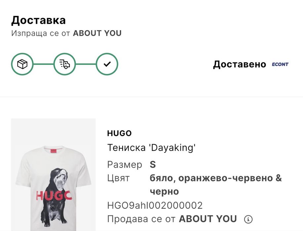Click the 'Доставка' heading

(x=38, y=20)
